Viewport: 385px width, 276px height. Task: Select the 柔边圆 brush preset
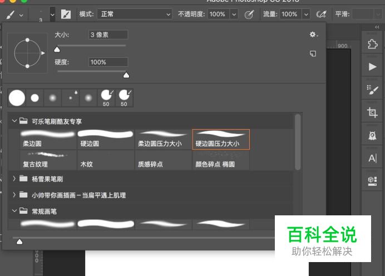click(x=48, y=139)
